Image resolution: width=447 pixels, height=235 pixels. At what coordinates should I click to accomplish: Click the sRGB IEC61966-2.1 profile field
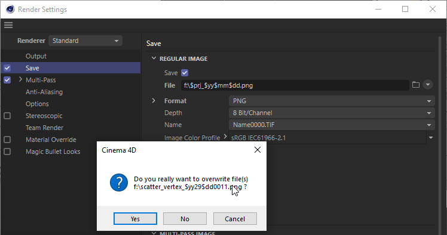(x=327, y=138)
